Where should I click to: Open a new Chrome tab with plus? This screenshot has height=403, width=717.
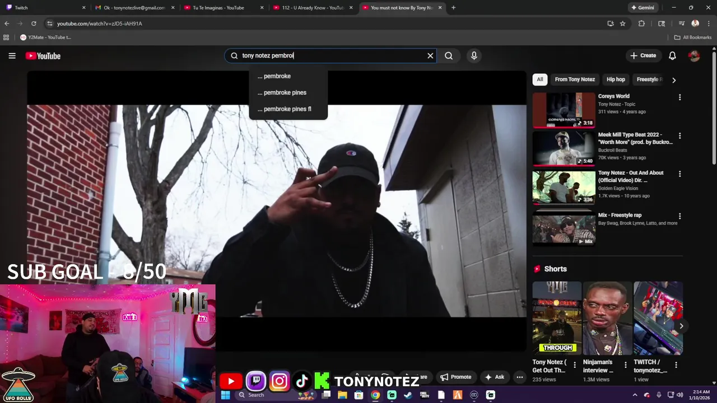pyautogui.click(x=453, y=8)
